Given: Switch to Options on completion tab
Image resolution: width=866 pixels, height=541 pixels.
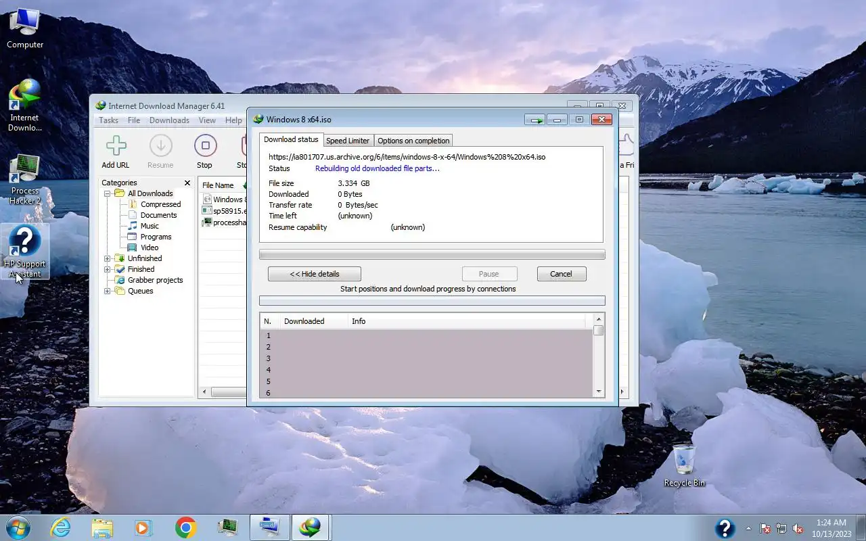Looking at the screenshot, I should (x=413, y=141).
